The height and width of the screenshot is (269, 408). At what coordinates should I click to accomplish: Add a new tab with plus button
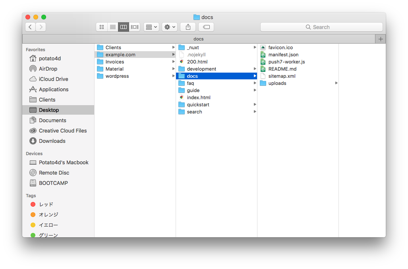[381, 39]
